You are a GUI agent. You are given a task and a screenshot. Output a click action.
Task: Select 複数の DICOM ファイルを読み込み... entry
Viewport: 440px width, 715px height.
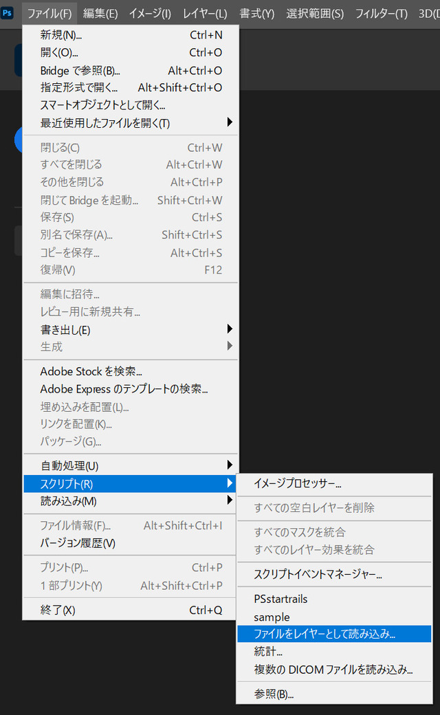334,670
